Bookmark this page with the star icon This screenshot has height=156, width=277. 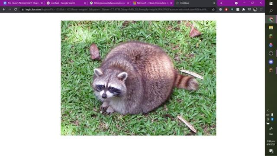[213, 10]
